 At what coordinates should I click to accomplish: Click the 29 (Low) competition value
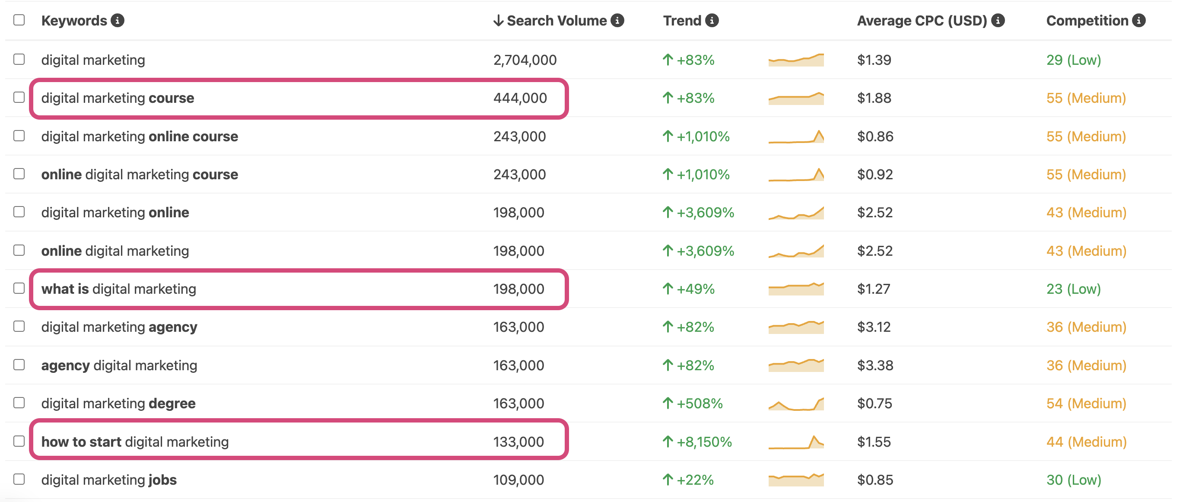tap(1074, 60)
